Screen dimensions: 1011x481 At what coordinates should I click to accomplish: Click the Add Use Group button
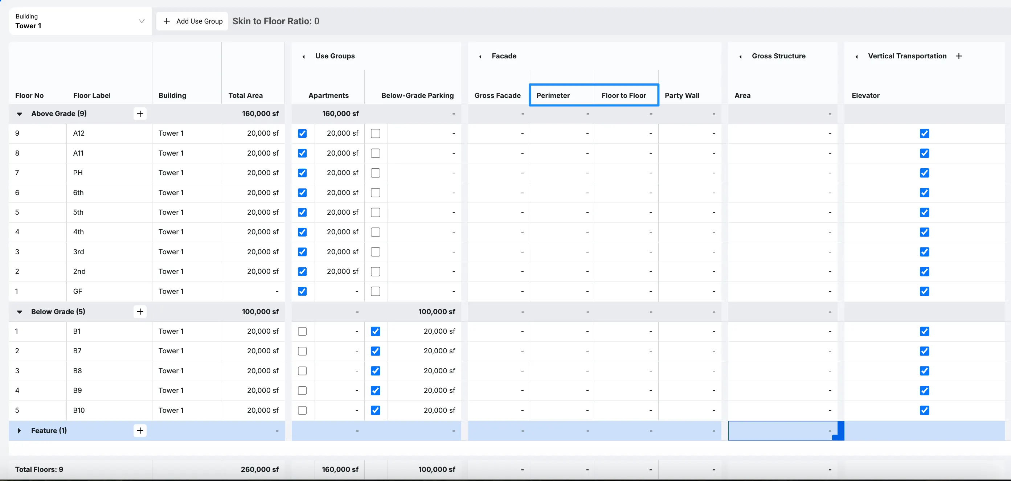192,21
